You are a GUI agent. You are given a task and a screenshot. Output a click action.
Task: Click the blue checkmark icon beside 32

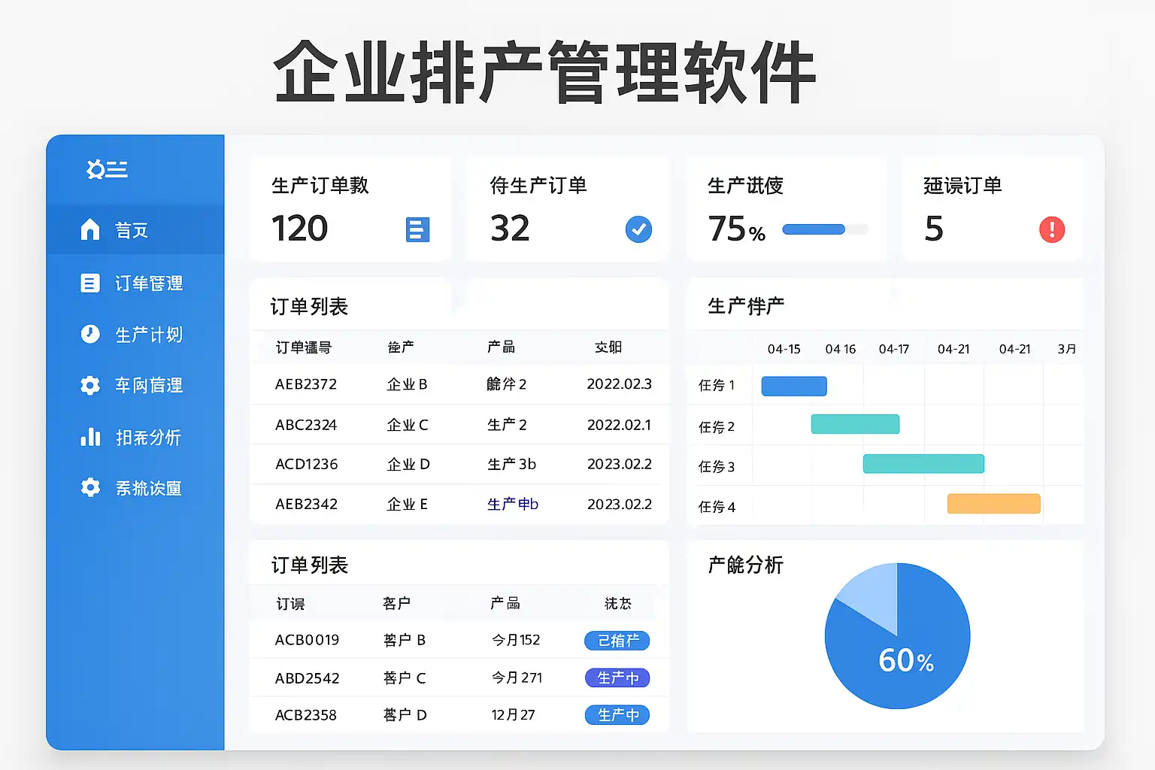click(638, 229)
